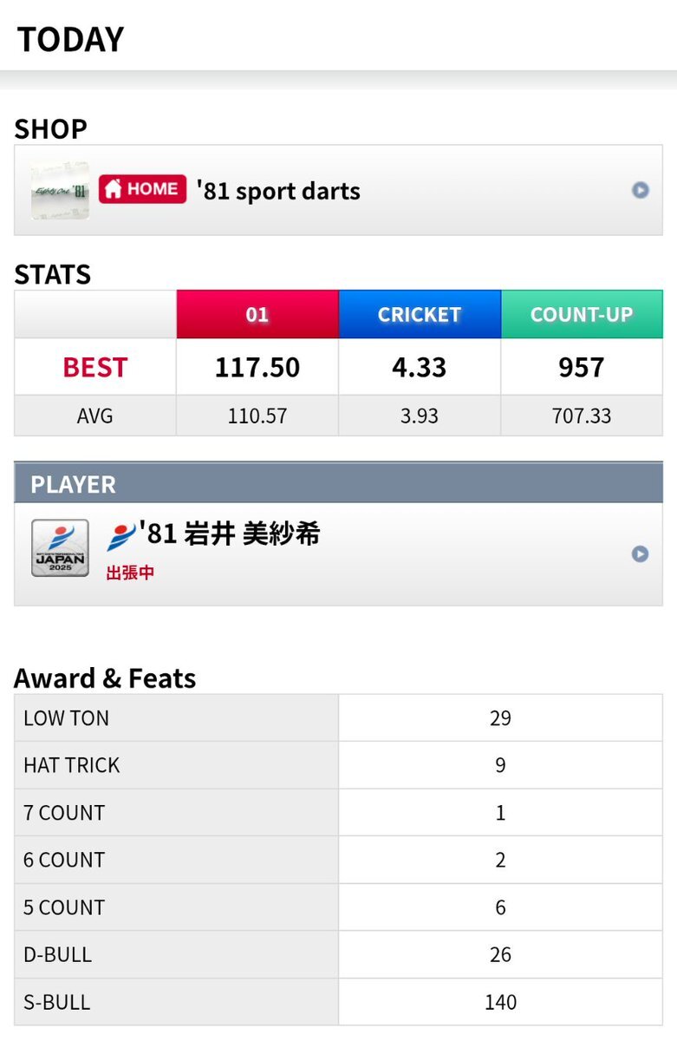The image size is (677, 1041).
Task: Click the PLAYER section header bar
Action: tap(338, 484)
